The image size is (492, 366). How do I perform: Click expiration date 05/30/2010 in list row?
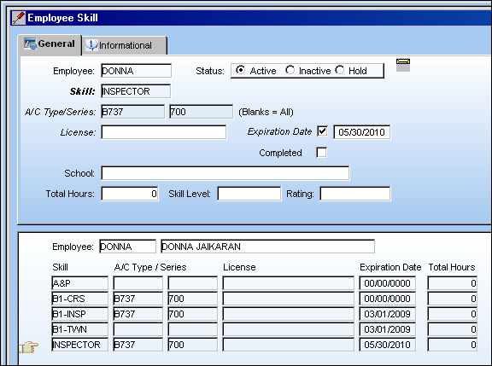click(388, 345)
